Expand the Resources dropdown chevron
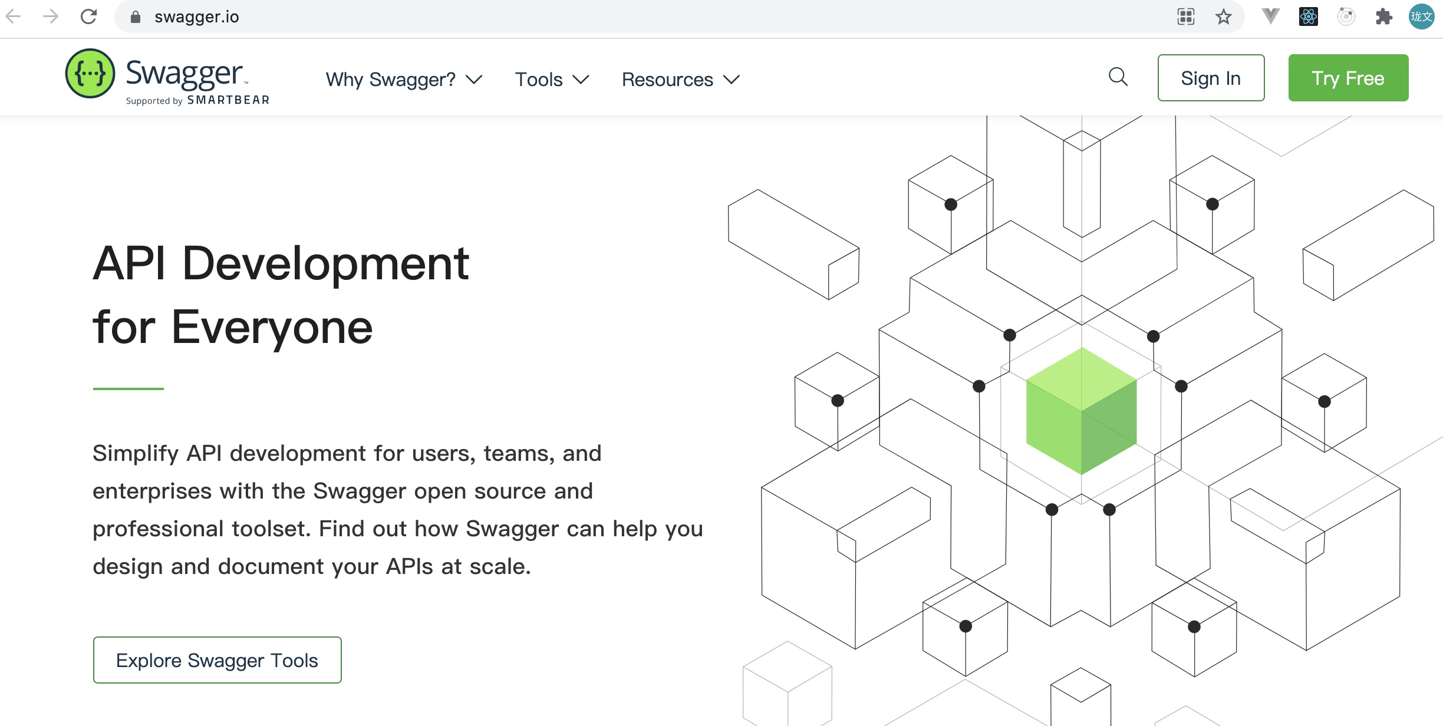The image size is (1443, 726). (731, 80)
